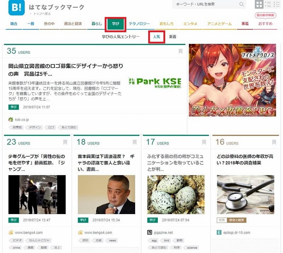Click epilogi.dr-10.com site favicon
Viewport: 283px width, 253px height.
click(x=219, y=232)
